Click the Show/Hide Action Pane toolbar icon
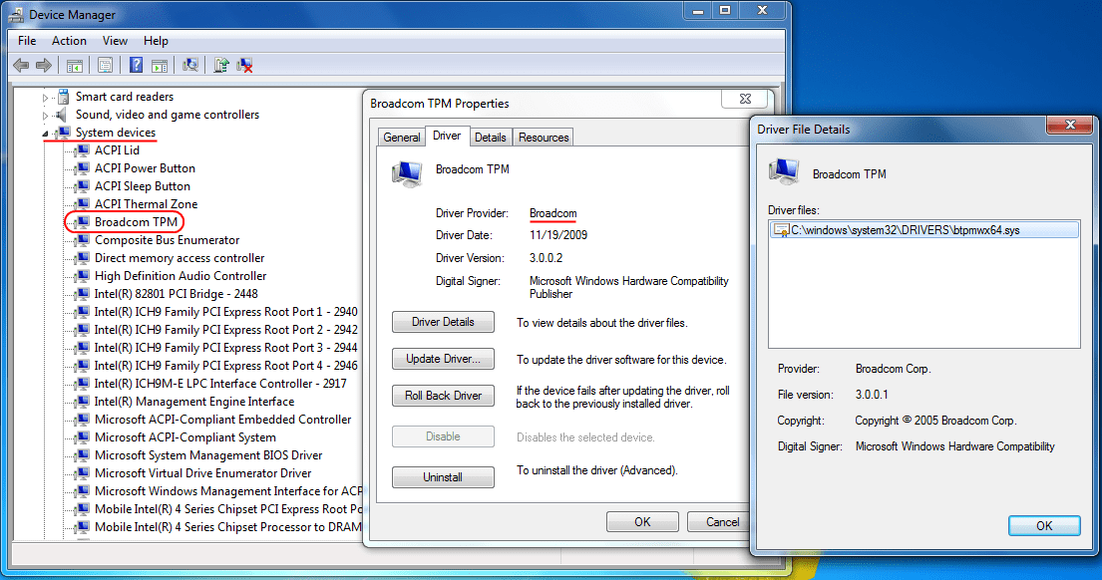This screenshot has width=1102, height=580. [x=161, y=66]
